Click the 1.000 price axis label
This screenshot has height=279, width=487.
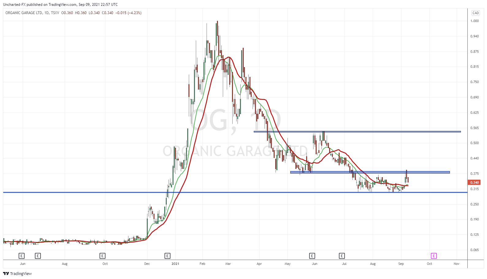coord(474,21)
